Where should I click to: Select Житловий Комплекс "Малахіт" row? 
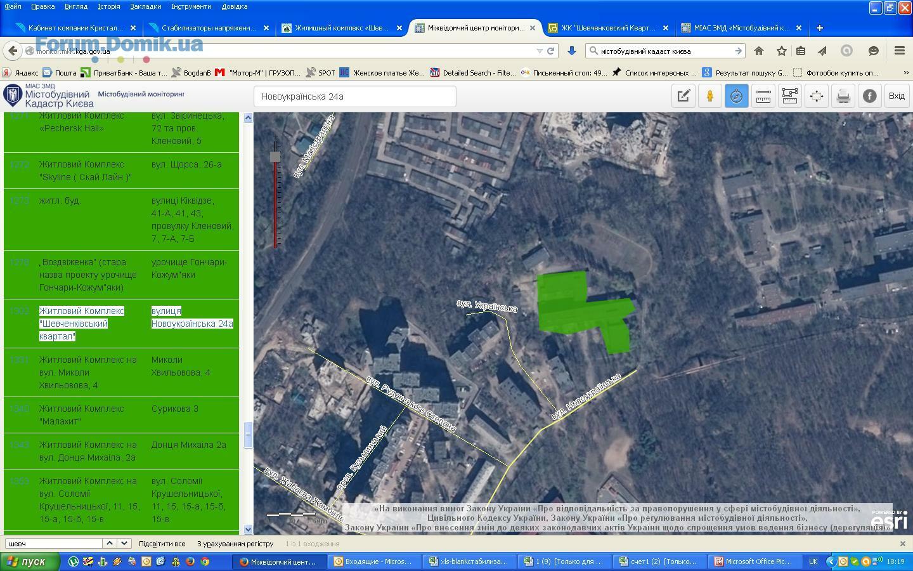pos(121,415)
